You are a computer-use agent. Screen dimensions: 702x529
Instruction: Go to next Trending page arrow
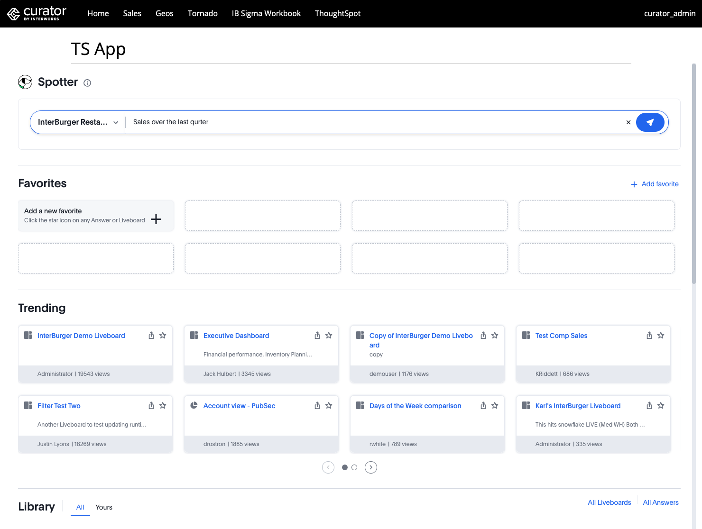(x=371, y=467)
